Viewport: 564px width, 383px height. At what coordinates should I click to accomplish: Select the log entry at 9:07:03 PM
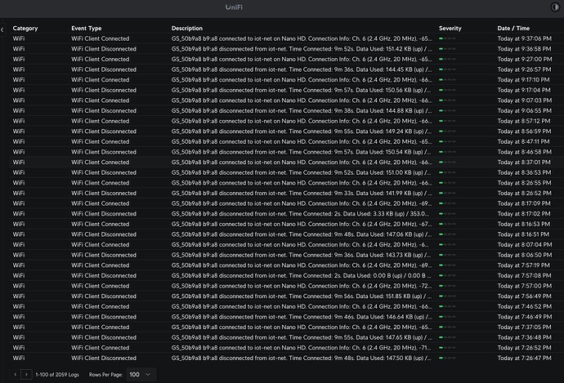click(x=286, y=100)
